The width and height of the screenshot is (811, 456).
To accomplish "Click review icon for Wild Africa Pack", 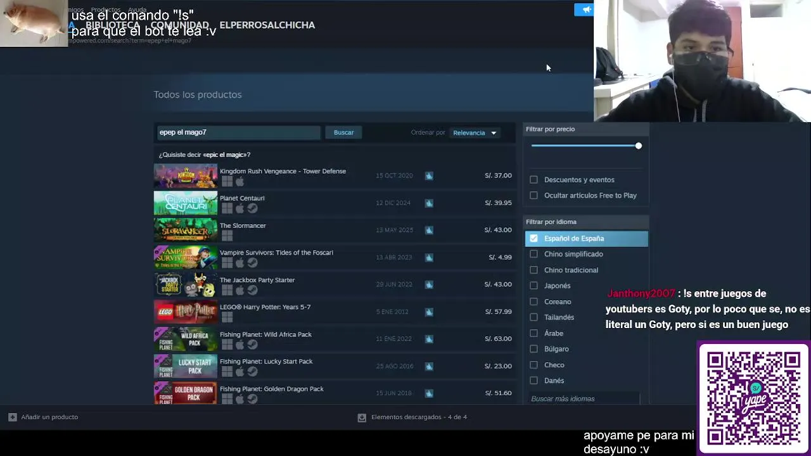I will [x=429, y=339].
